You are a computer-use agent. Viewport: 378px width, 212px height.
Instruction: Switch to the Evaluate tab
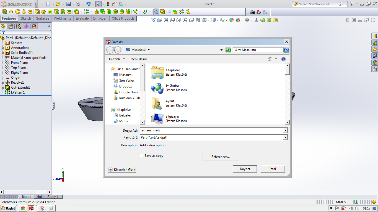tap(82, 18)
